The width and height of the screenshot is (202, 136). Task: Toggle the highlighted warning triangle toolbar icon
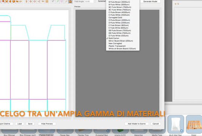click(x=70, y=2)
